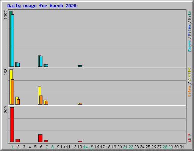Click green day label 21 on the x-axis
Screen dimensions: 194x151
point(125,147)
